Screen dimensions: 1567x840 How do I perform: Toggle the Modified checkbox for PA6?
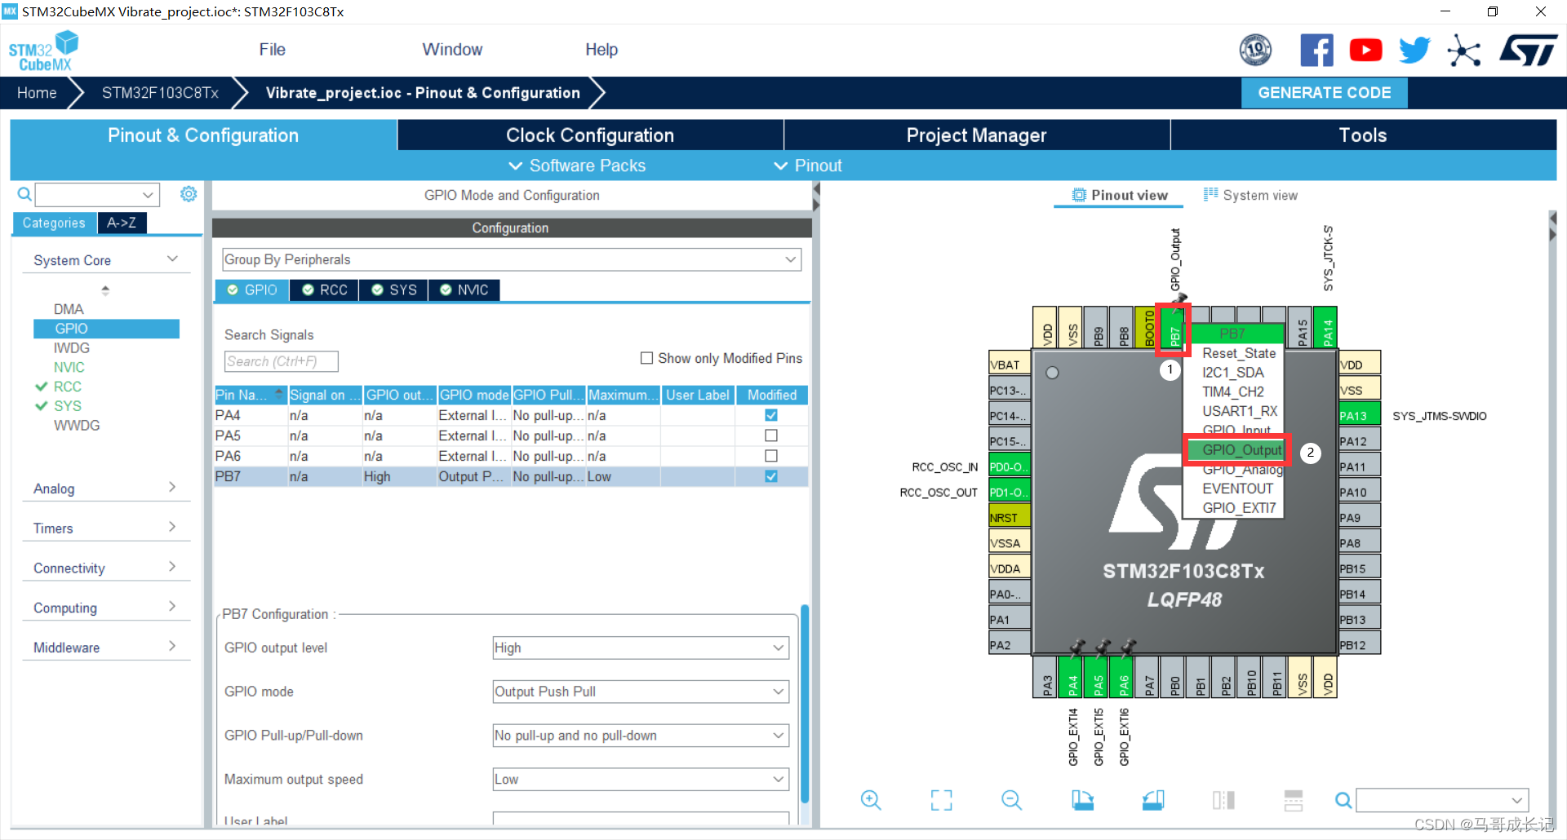(771, 456)
